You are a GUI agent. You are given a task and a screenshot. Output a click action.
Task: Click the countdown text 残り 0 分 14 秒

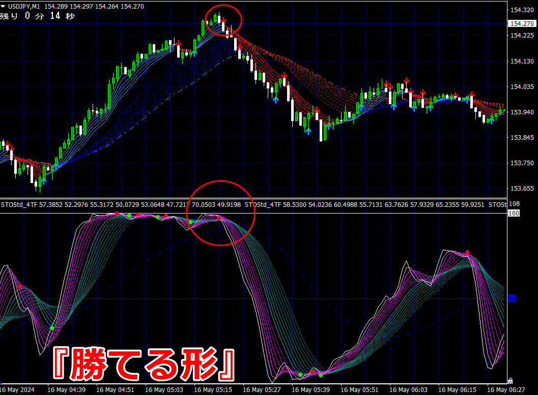coord(37,16)
